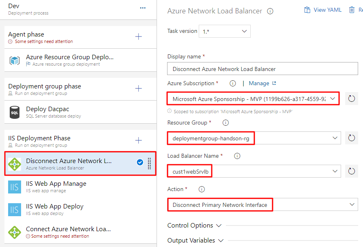363x247 pixels.
Task: Select the IIS Web App Deploy task
Action: point(80,210)
